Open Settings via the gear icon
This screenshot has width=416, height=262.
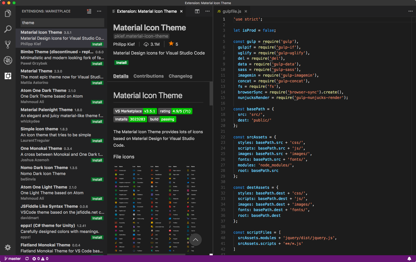coord(8,247)
